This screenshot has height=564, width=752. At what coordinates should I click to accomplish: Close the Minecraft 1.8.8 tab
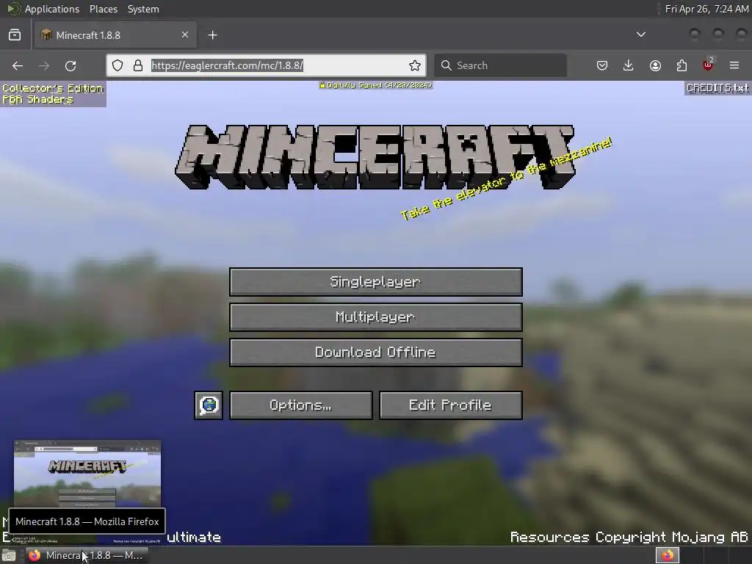(x=184, y=35)
